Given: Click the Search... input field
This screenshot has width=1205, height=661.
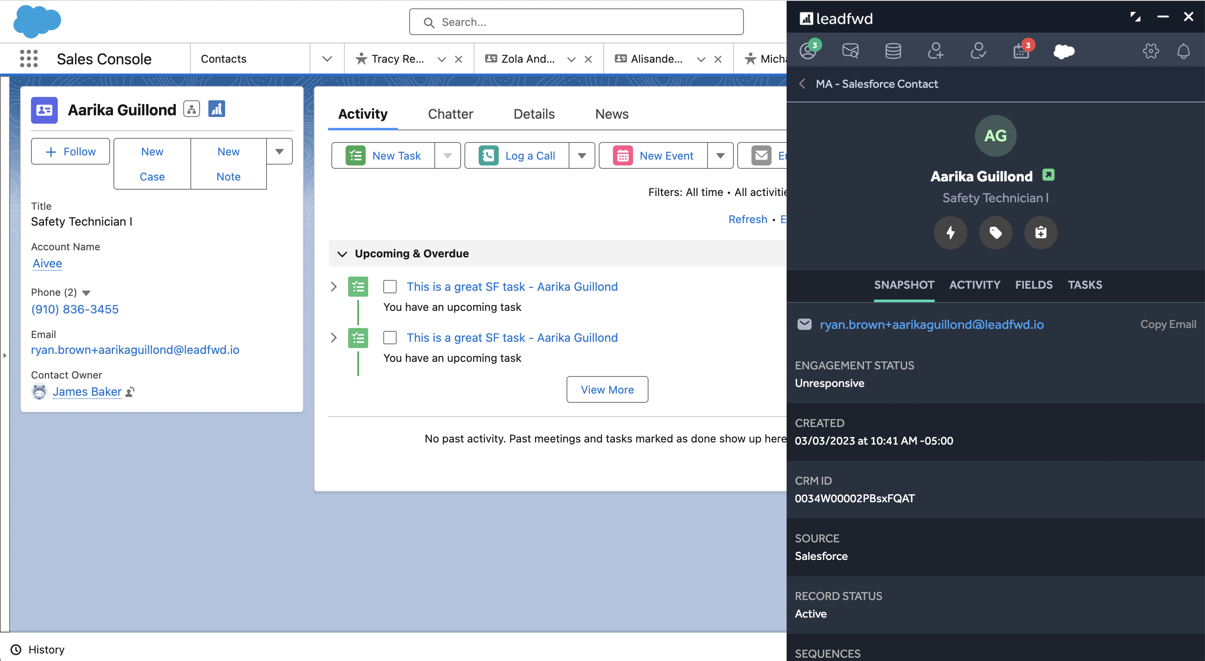Looking at the screenshot, I should [576, 22].
